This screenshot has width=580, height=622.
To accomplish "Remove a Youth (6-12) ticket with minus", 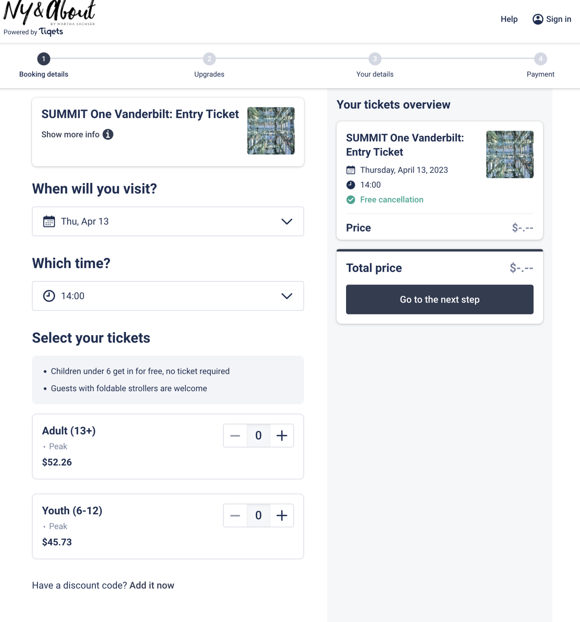I will click(235, 515).
